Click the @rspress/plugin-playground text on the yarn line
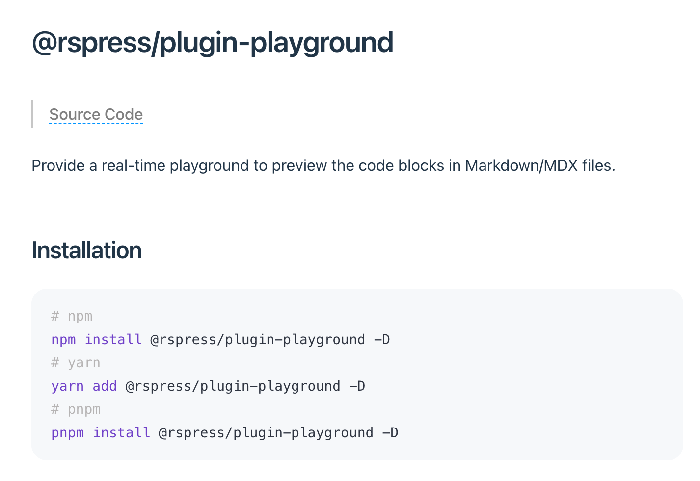 point(232,386)
